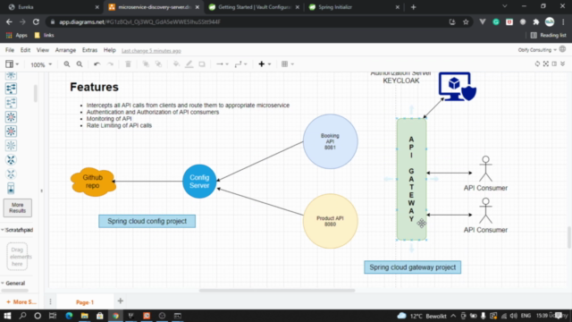Undo the last change

(97, 64)
